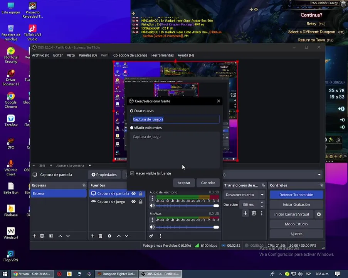Click the Aceptar button
This screenshot has height=278, width=348.
pos(184,183)
